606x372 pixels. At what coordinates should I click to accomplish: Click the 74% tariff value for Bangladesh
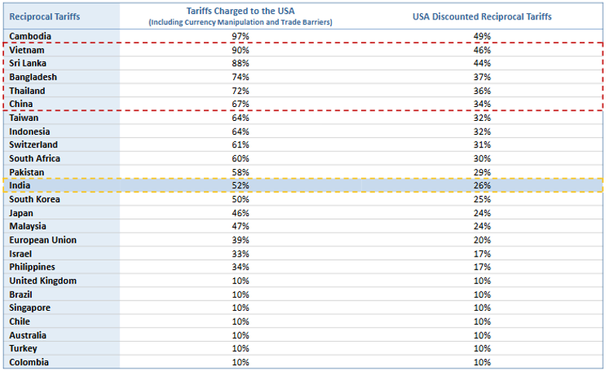[x=240, y=77]
